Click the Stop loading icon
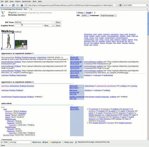 coord(18,5)
